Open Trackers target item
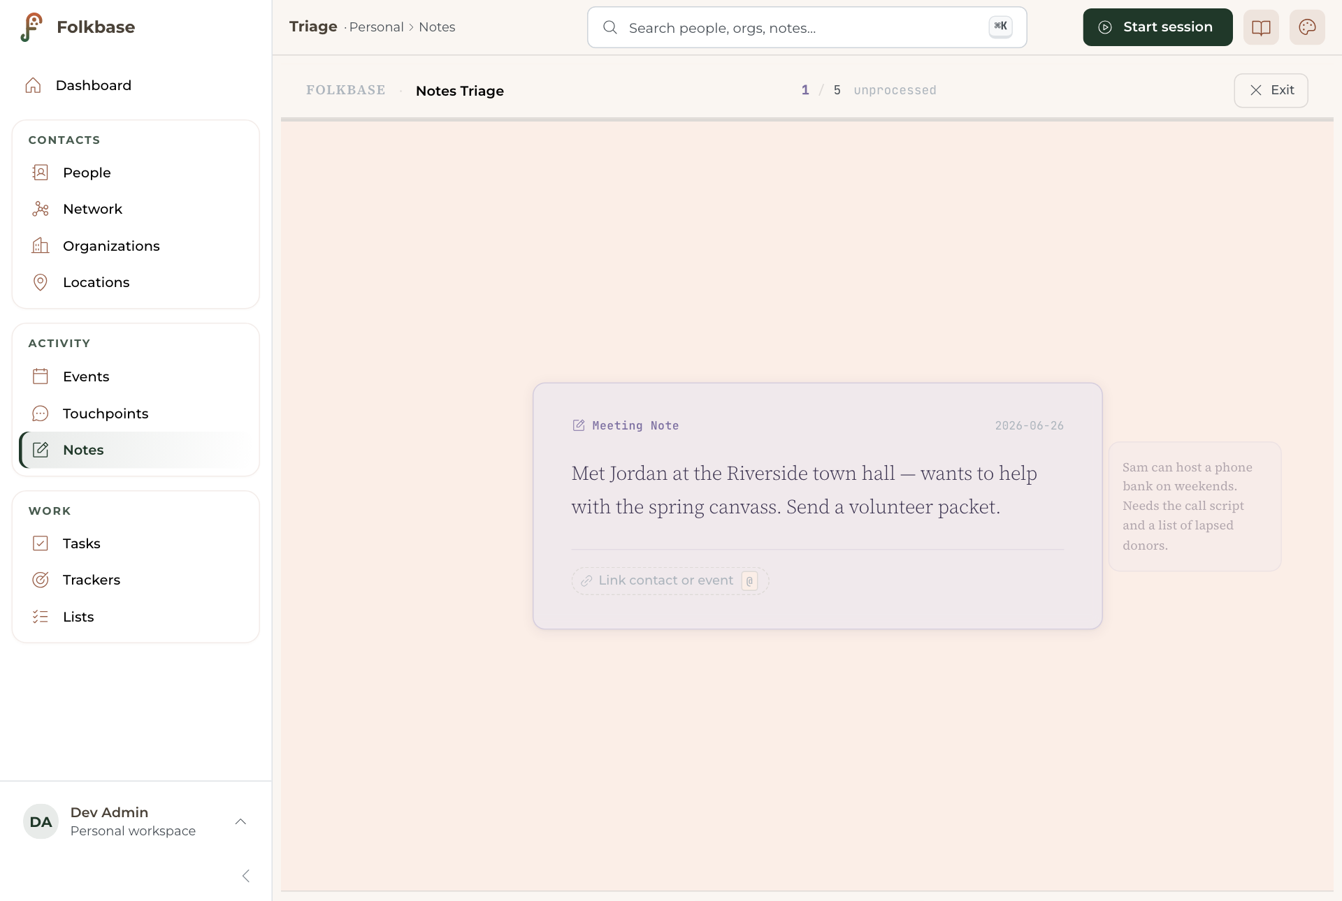 (136, 580)
